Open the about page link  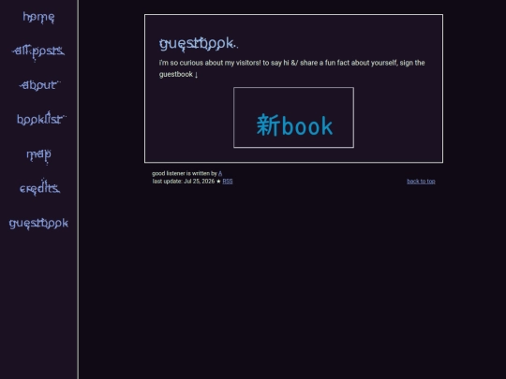pos(39,85)
